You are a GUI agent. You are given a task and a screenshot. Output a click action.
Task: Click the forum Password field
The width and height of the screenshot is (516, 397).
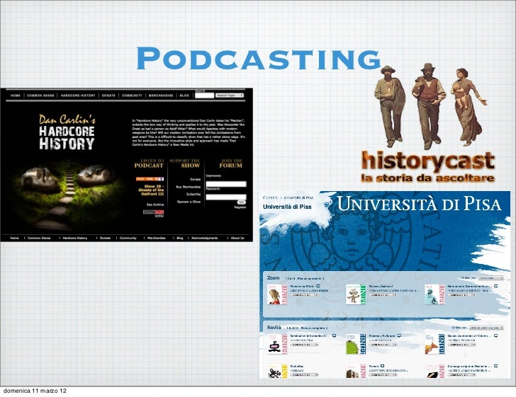click(x=226, y=197)
